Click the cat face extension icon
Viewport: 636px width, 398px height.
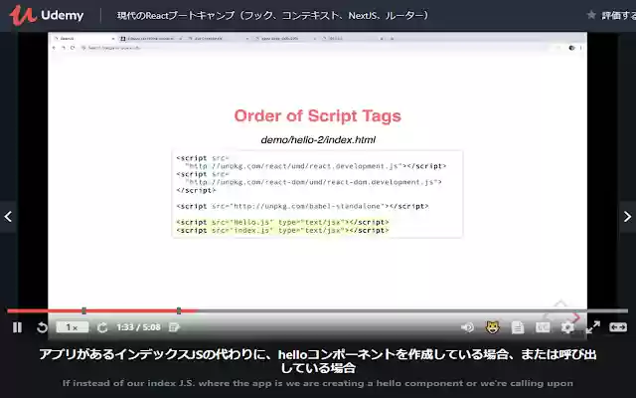[493, 327]
